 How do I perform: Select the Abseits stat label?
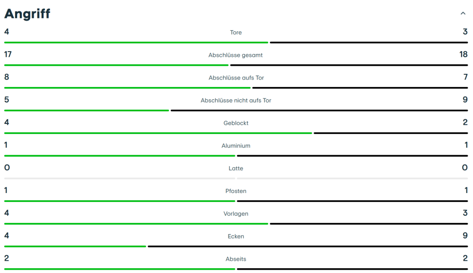tap(236, 259)
